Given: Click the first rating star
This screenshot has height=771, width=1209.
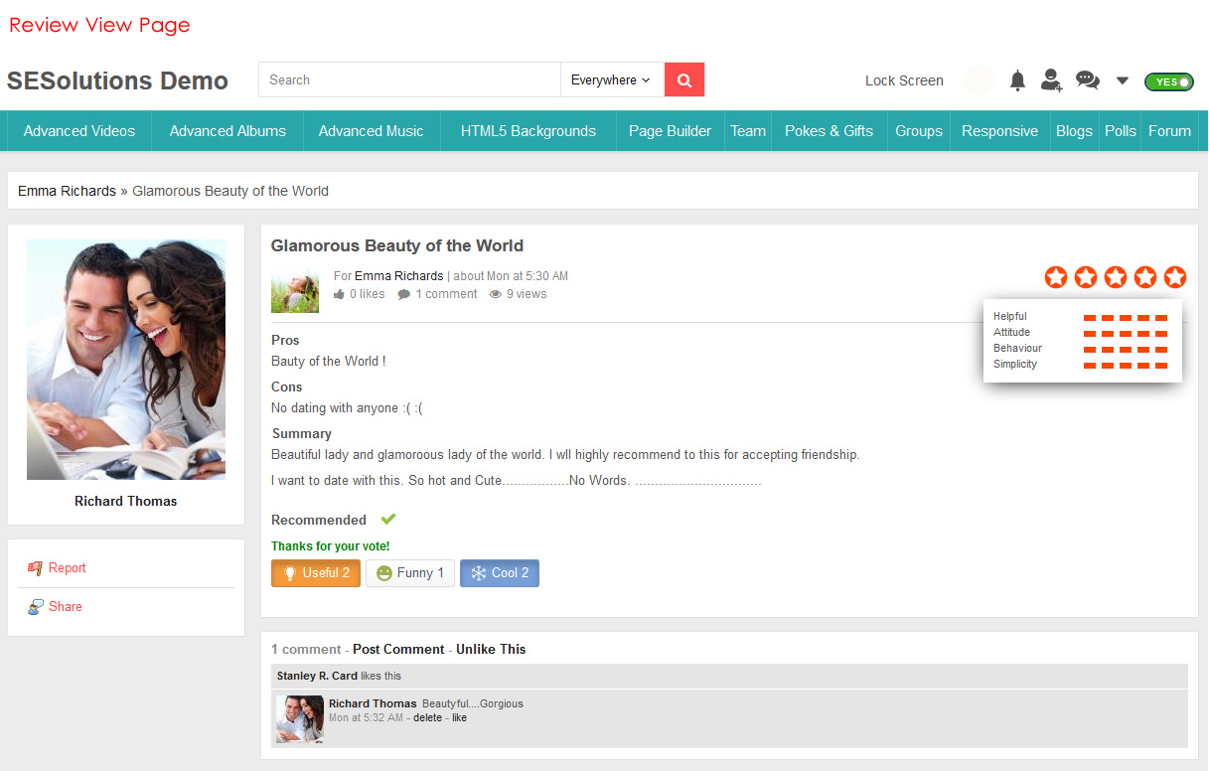Looking at the screenshot, I should [x=1056, y=277].
